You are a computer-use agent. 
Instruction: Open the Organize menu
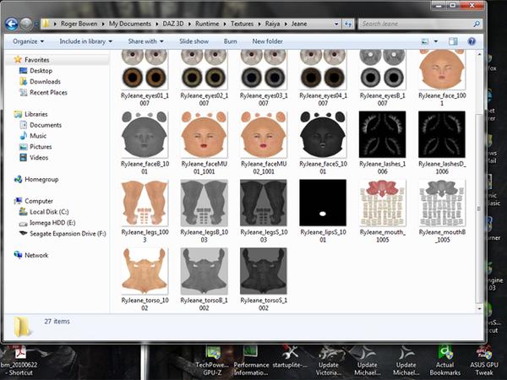point(28,41)
